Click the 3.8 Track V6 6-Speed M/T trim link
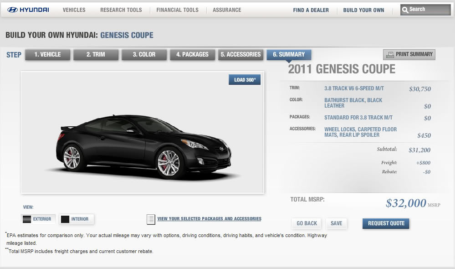455x269 pixels. click(x=354, y=88)
